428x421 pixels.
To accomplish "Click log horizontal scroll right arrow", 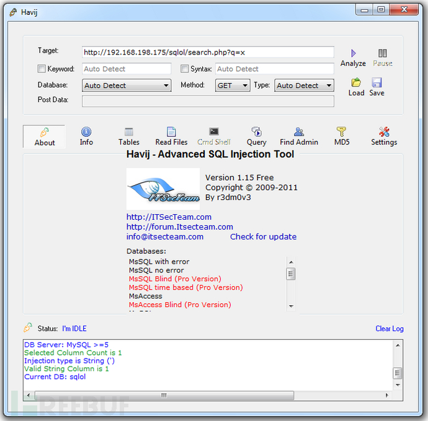I will (x=386, y=395).
